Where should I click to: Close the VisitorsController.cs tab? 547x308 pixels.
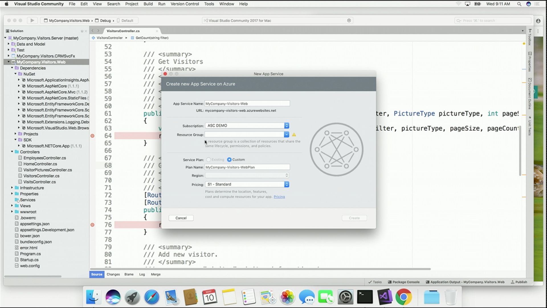coord(157,31)
